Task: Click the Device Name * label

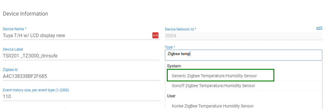Action: pos(15,29)
